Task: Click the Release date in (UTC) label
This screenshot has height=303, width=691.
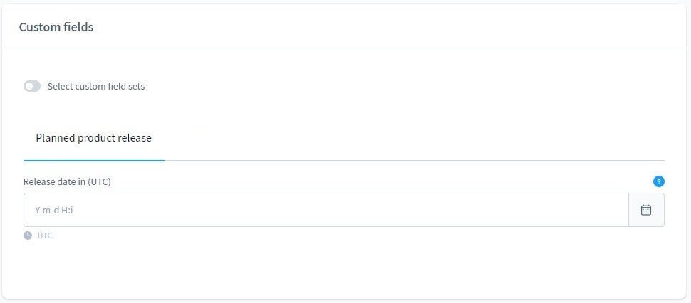Action: [67, 181]
